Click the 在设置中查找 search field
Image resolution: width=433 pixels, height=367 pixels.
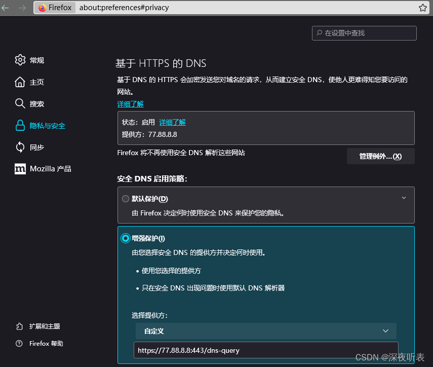(364, 33)
